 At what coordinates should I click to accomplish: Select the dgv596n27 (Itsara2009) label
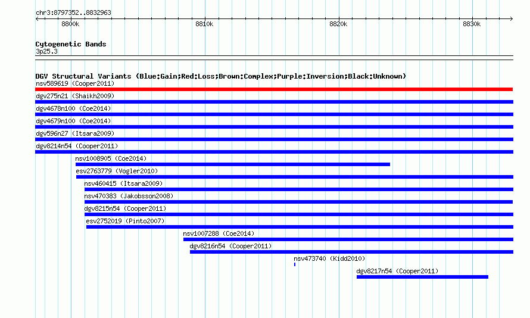click(x=75, y=133)
